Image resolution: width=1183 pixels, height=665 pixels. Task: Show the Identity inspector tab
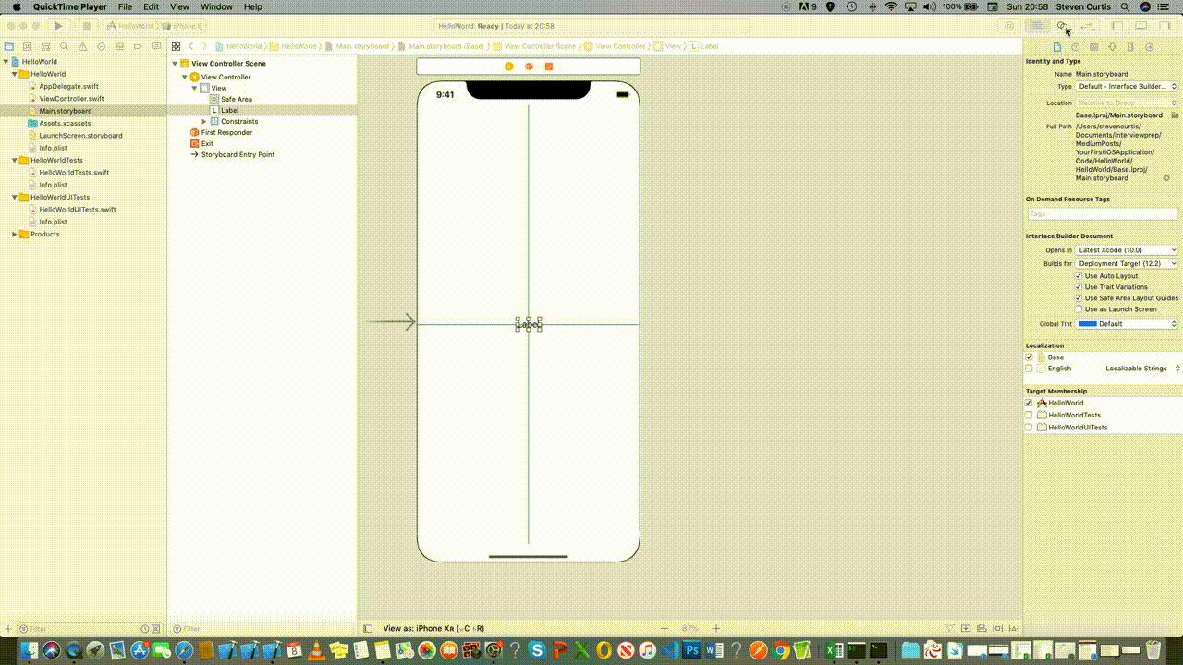(1094, 47)
